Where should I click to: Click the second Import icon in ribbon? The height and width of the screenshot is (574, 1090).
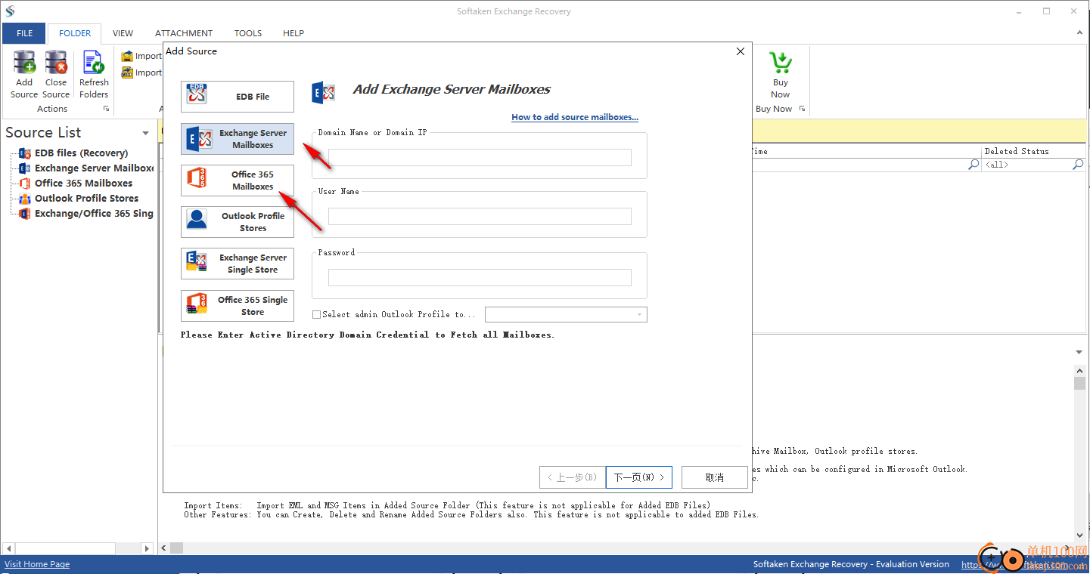tap(127, 73)
